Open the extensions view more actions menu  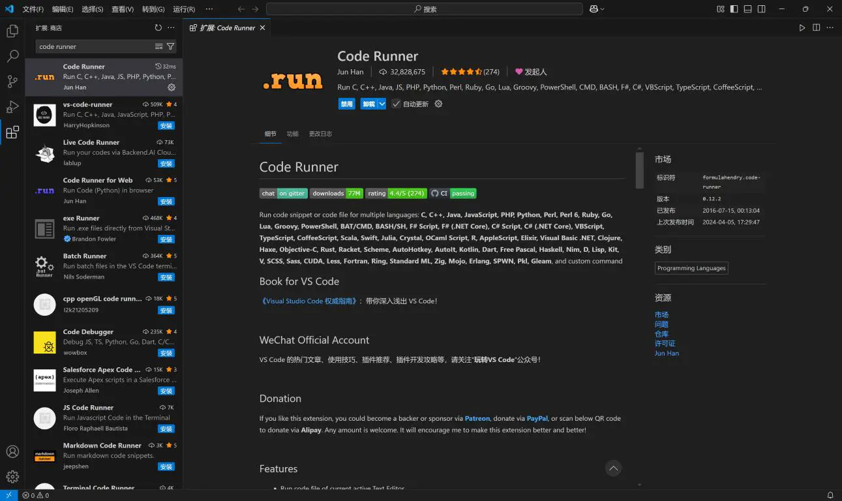[171, 28]
